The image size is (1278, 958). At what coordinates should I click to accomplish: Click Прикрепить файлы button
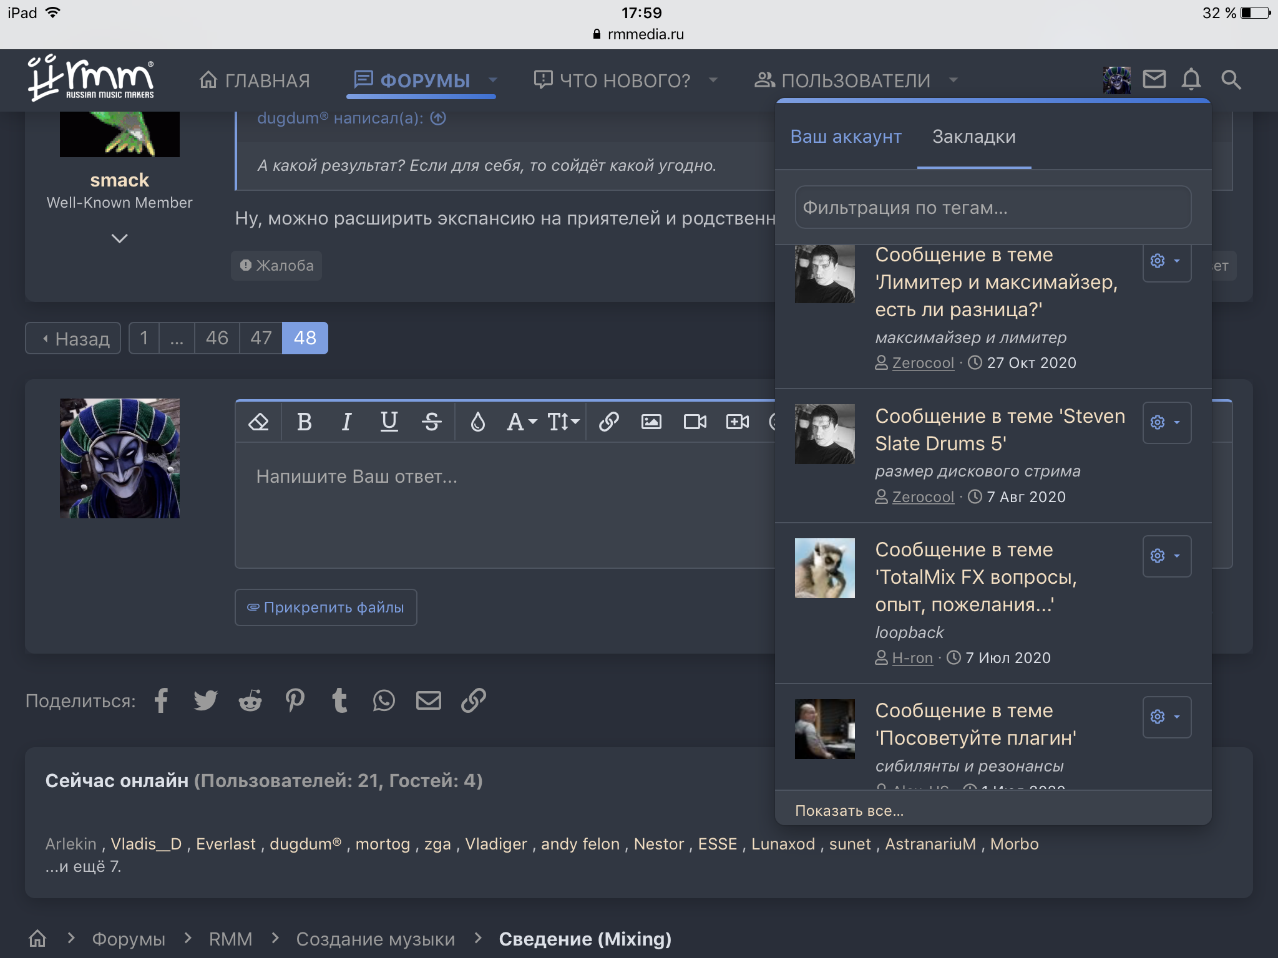tap(326, 607)
